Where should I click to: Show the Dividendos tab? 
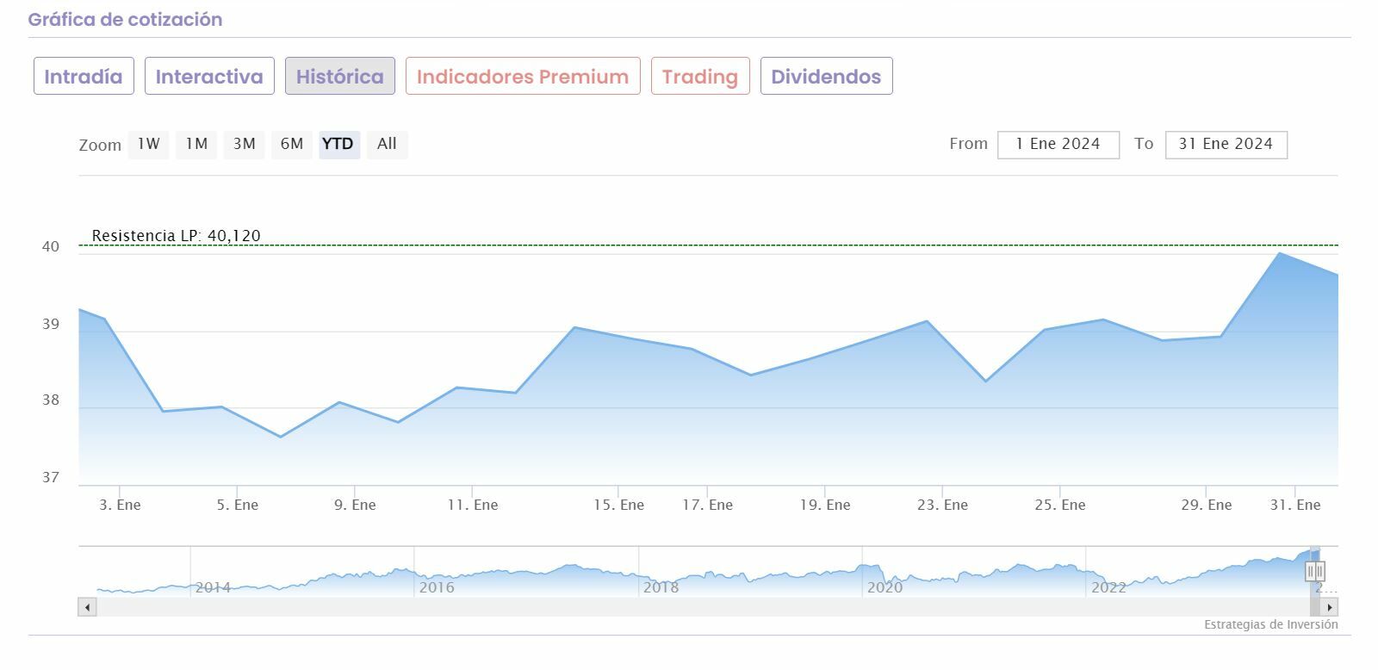click(x=826, y=76)
